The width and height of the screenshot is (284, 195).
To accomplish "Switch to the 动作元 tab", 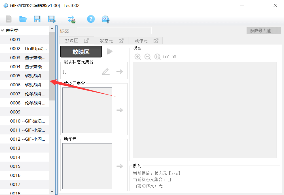I will [x=141, y=41].
